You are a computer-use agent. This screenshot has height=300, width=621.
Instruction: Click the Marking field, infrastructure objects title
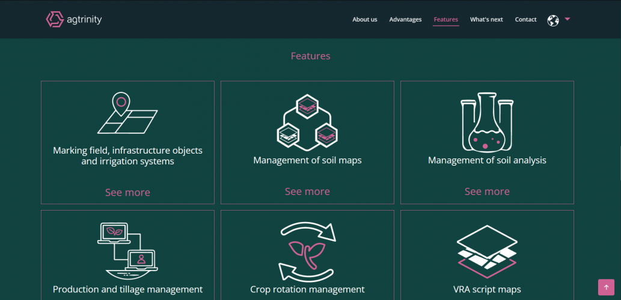127,156
